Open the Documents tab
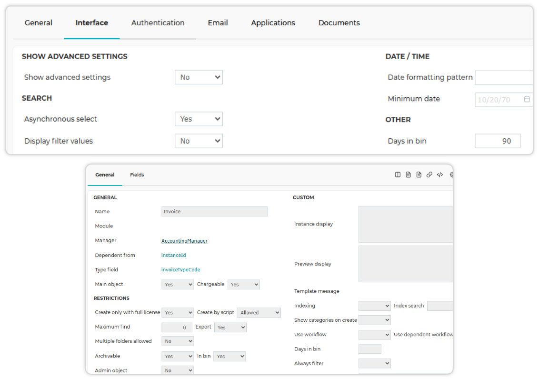 tap(339, 23)
